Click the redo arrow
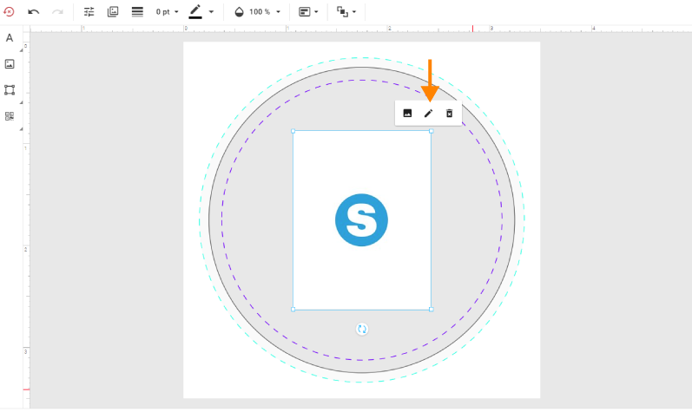This screenshot has height=412, width=692. tap(58, 12)
